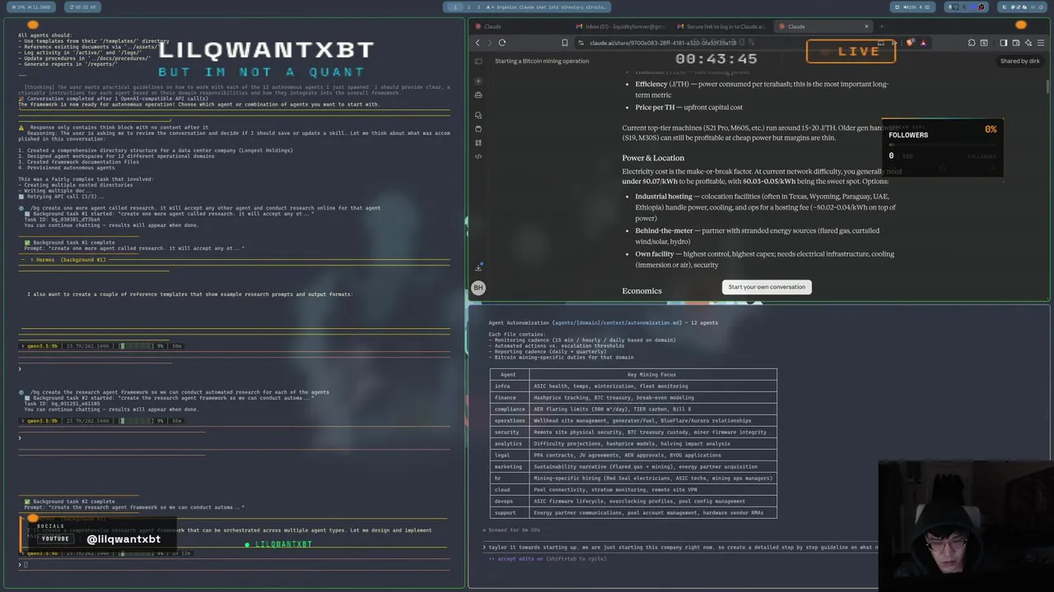The height and width of the screenshot is (592, 1054).
Task: Start a new chat with plus icon
Action: (x=478, y=81)
